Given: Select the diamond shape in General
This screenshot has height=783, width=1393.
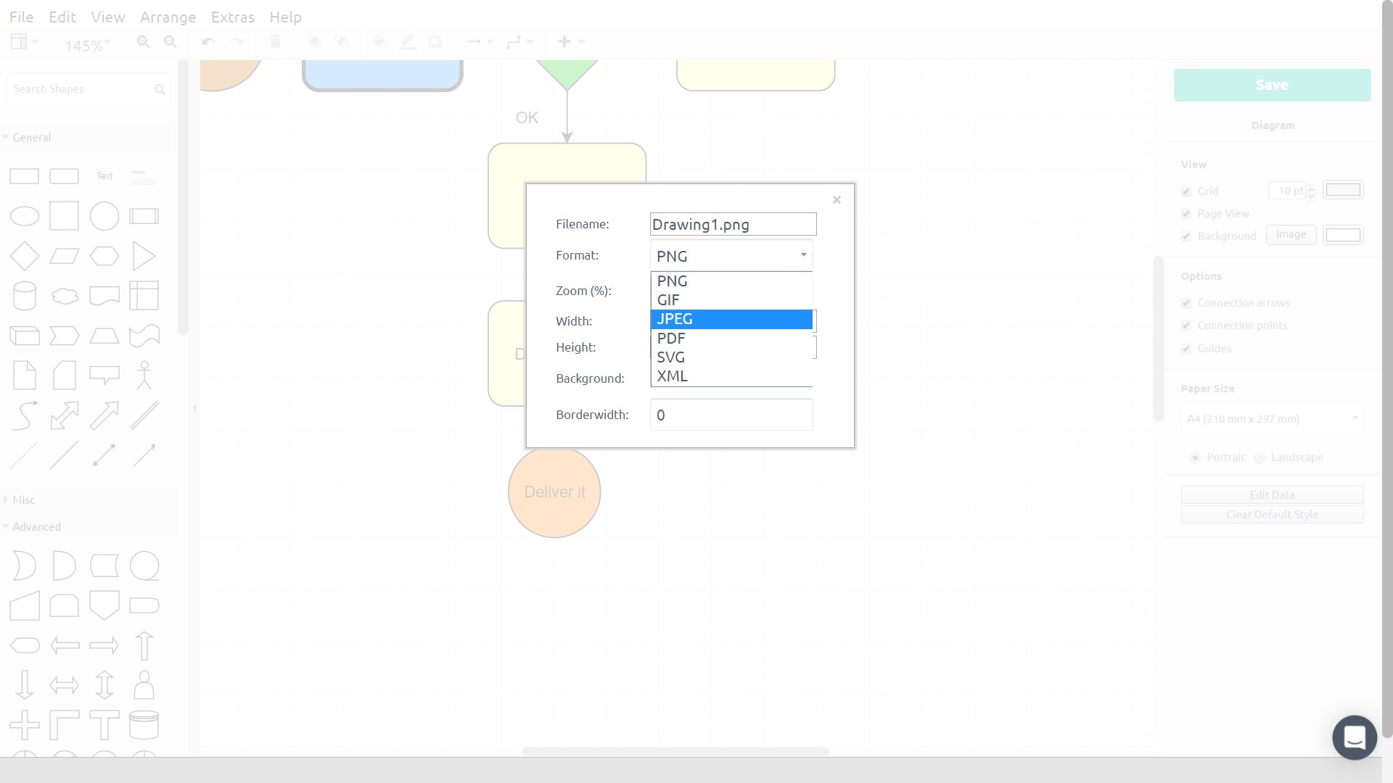Looking at the screenshot, I should [x=25, y=256].
